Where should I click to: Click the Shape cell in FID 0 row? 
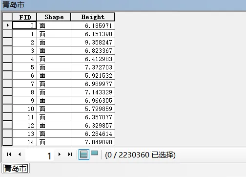pos(54,25)
